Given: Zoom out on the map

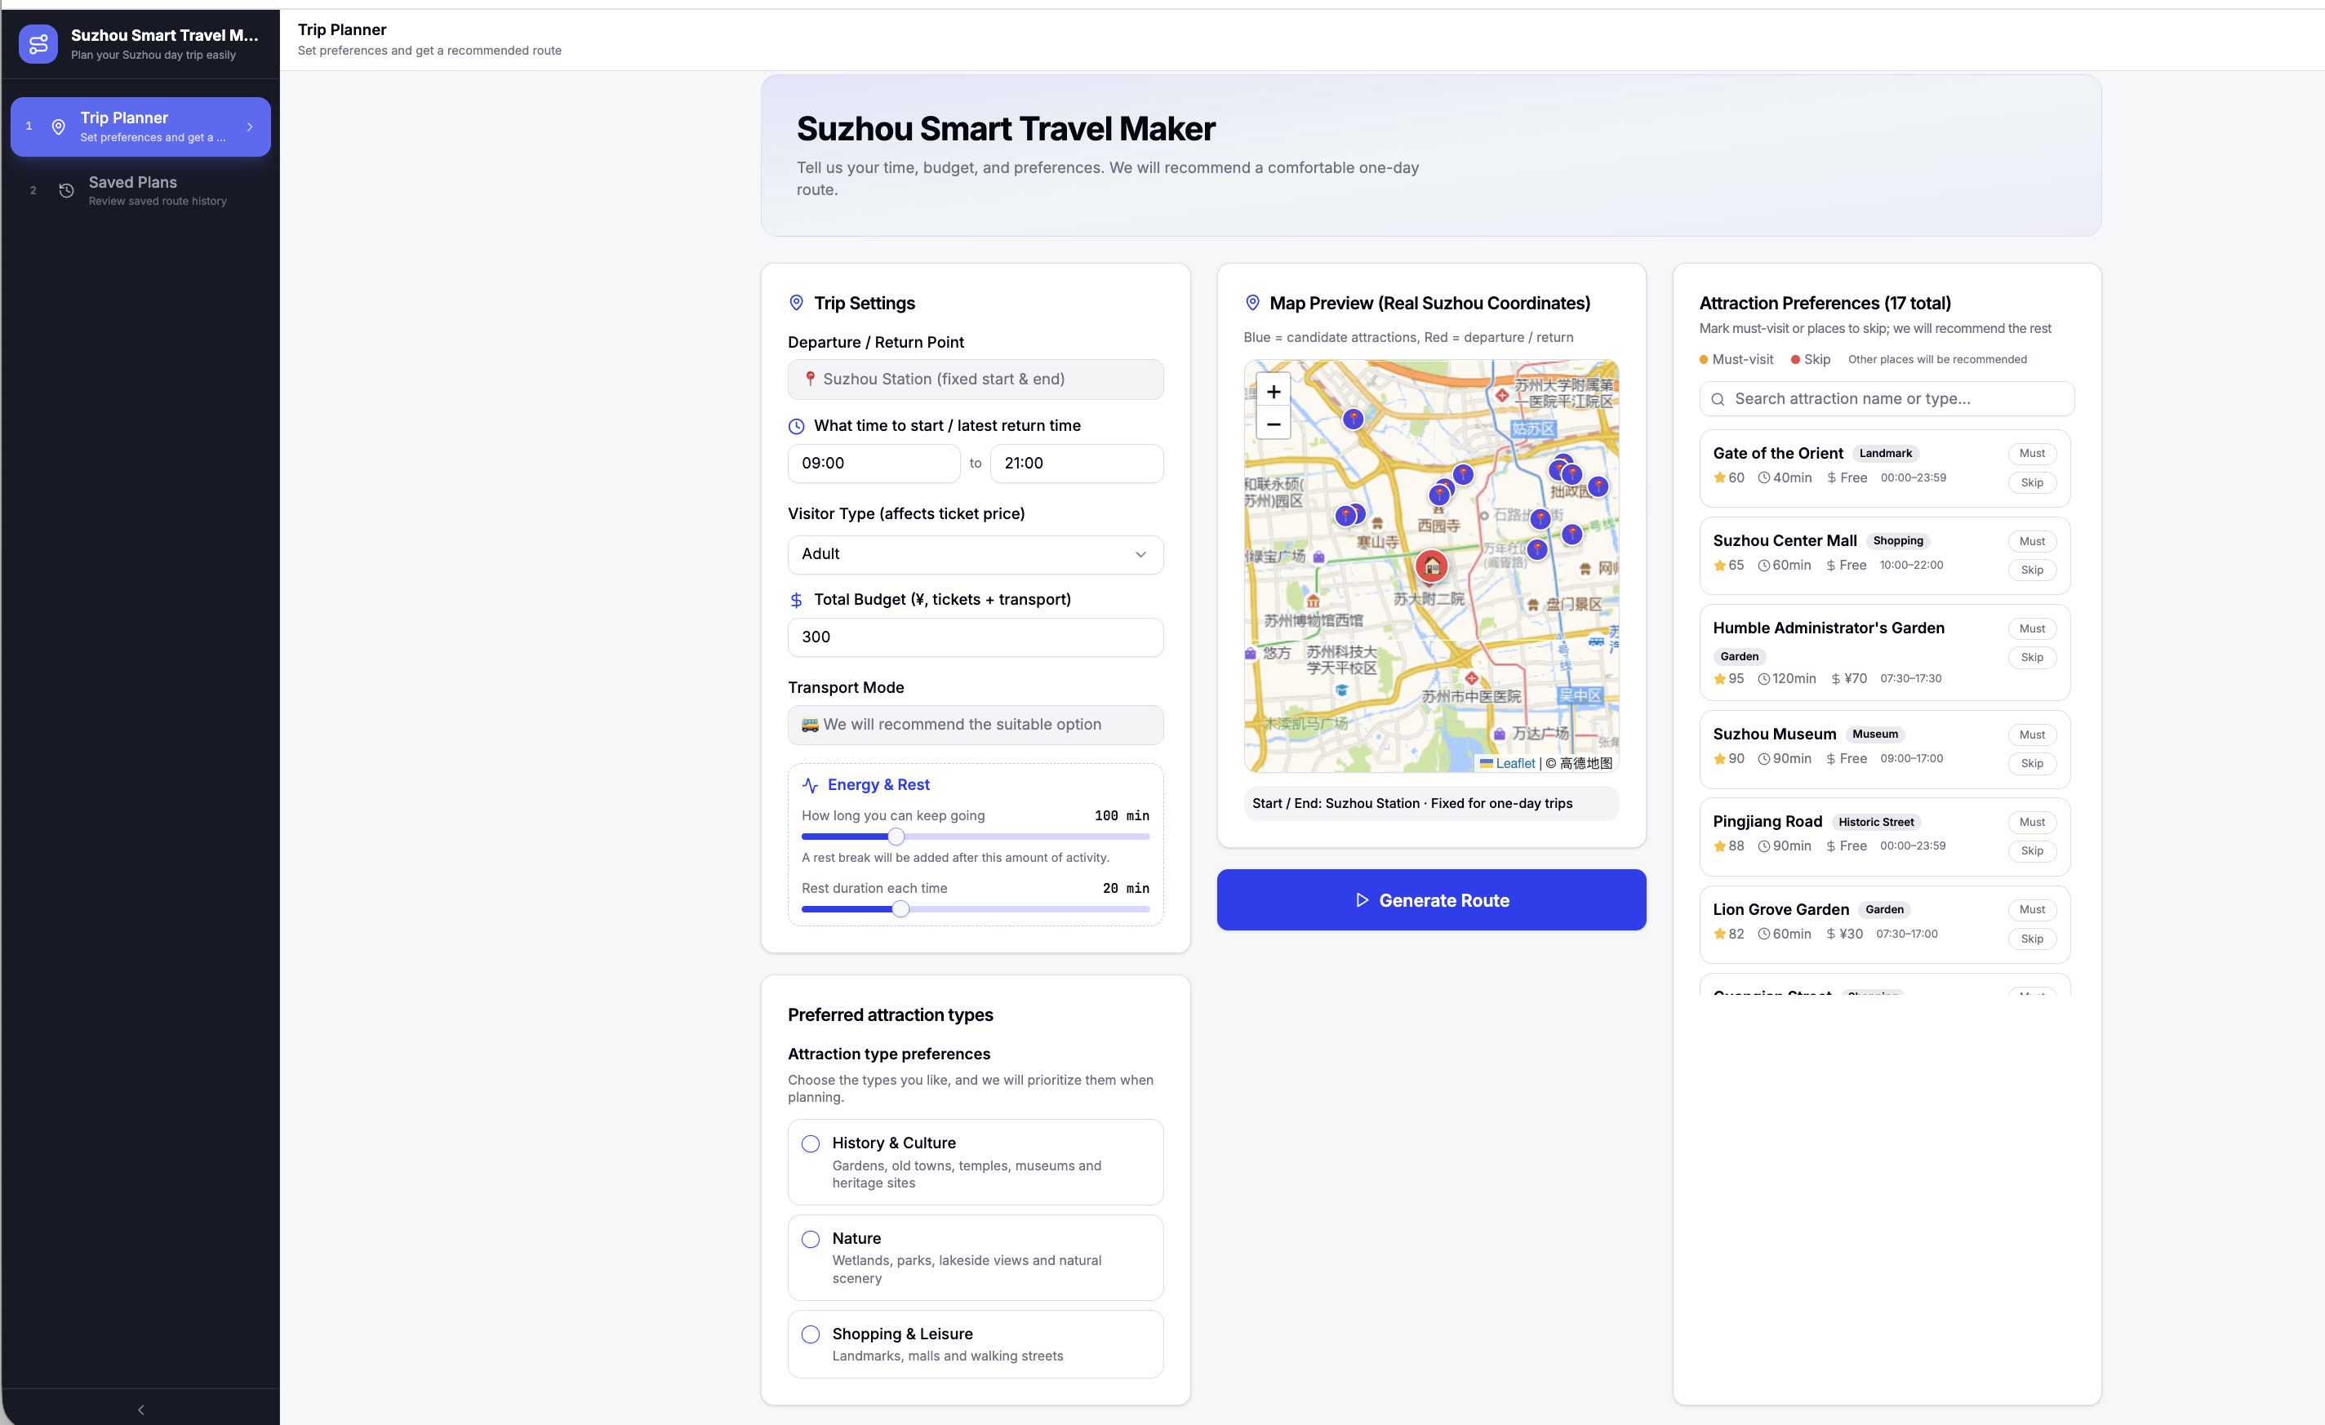Looking at the screenshot, I should [1273, 424].
